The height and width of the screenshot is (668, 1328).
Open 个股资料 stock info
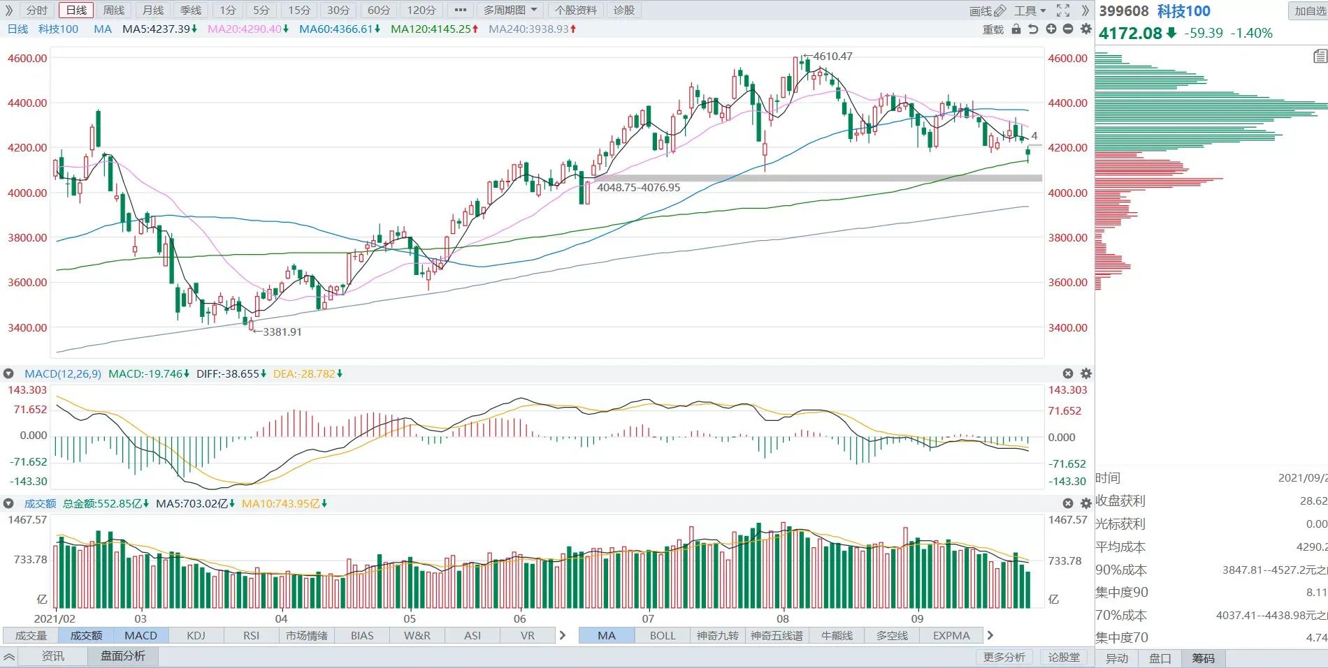click(576, 10)
